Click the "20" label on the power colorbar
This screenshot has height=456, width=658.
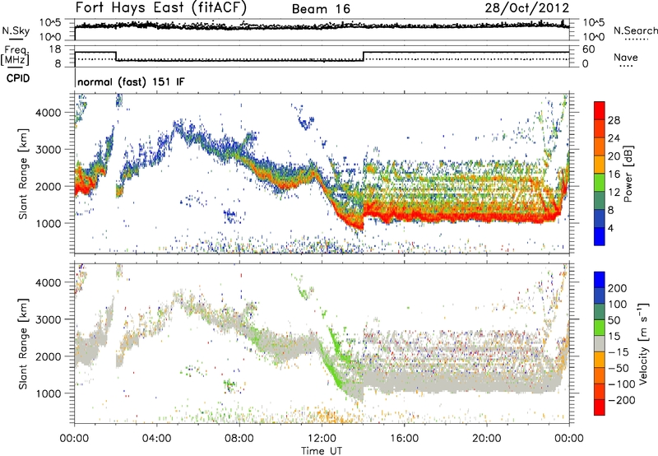tap(614, 156)
